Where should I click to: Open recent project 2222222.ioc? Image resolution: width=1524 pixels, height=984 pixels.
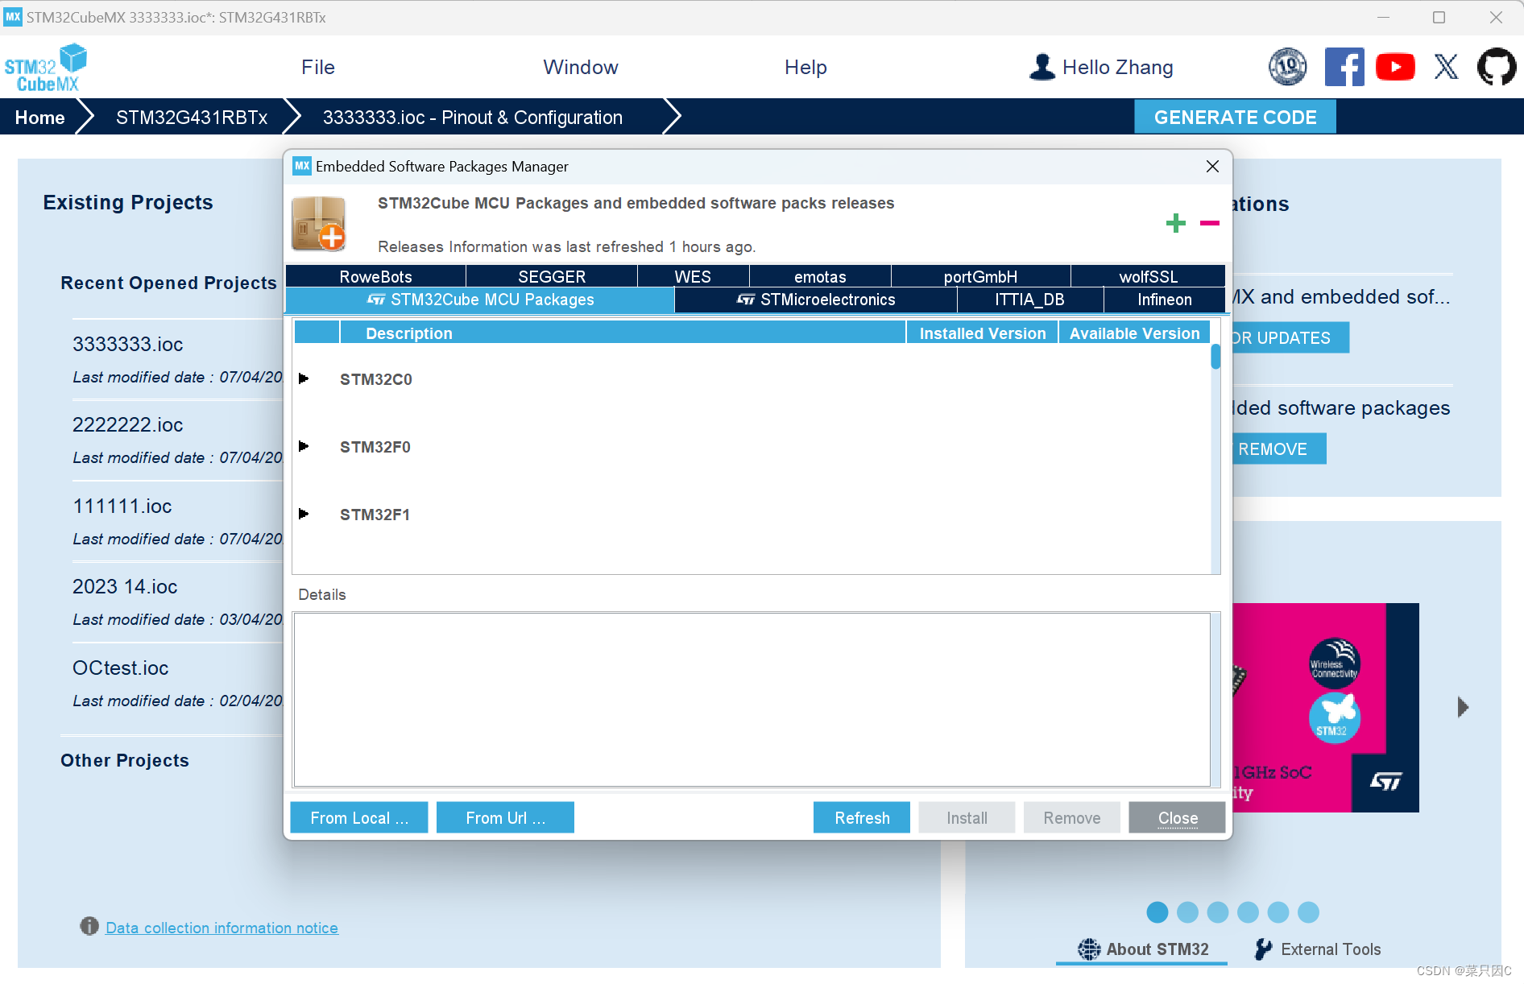[x=128, y=424]
